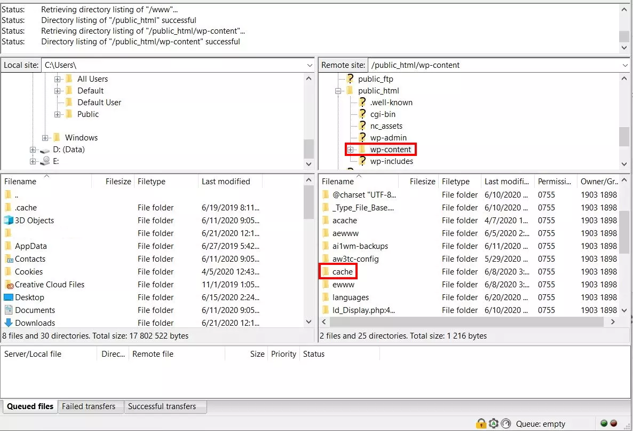Select the AppData folder in local list

[x=30, y=246]
